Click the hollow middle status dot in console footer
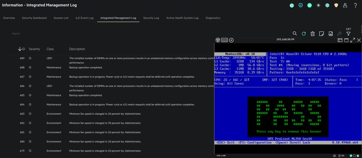 tap(354, 156)
